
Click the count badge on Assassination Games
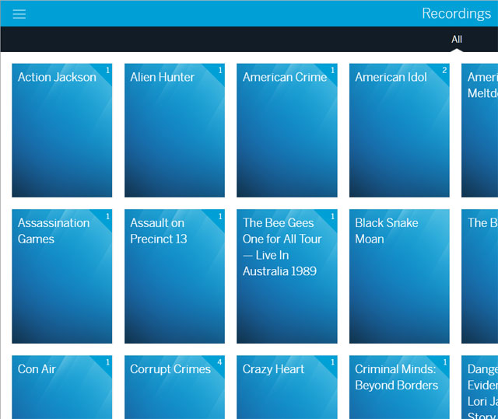[107, 216]
